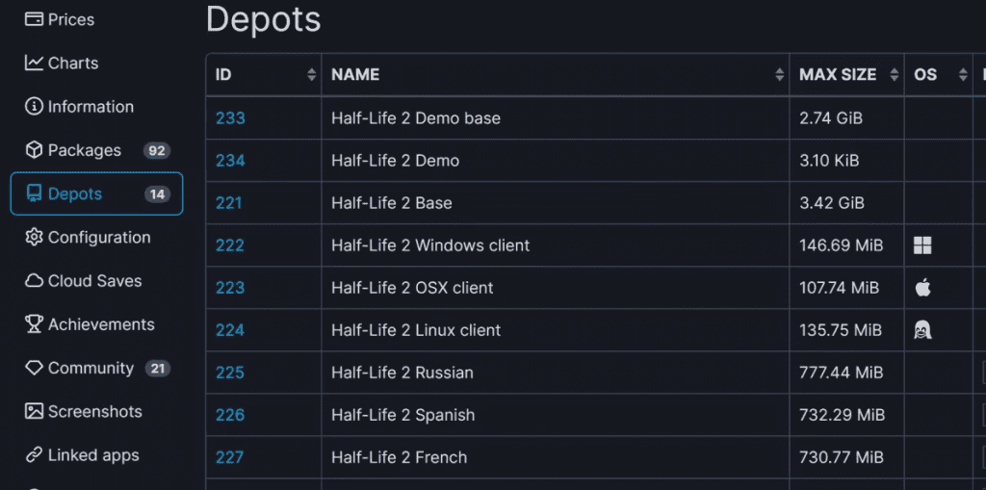Click the Configuration gear icon
The image size is (986, 490).
[x=35, y=238]
